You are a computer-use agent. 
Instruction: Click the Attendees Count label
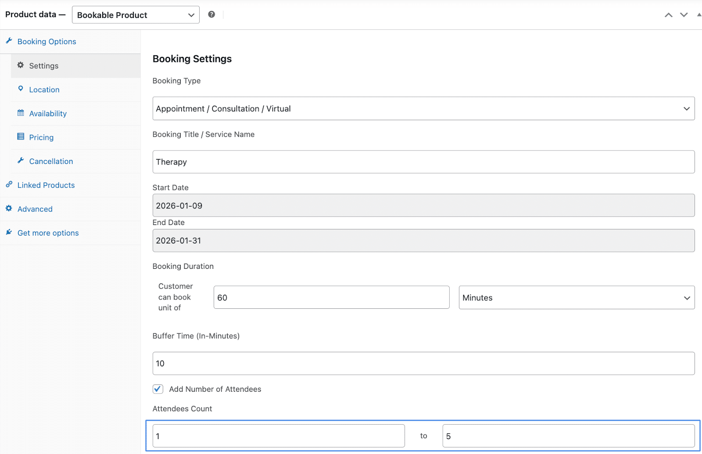click(x=182, y=409)
